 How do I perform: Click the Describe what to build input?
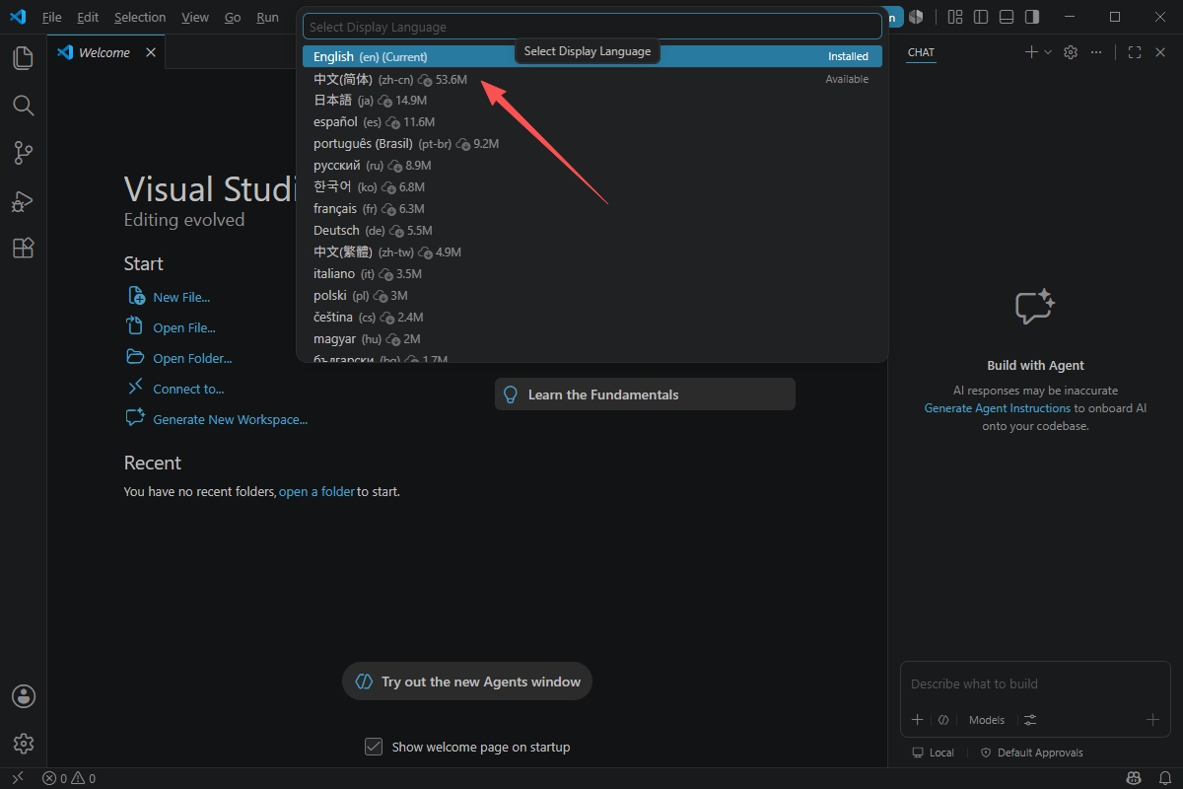[x=1035, y=683]
